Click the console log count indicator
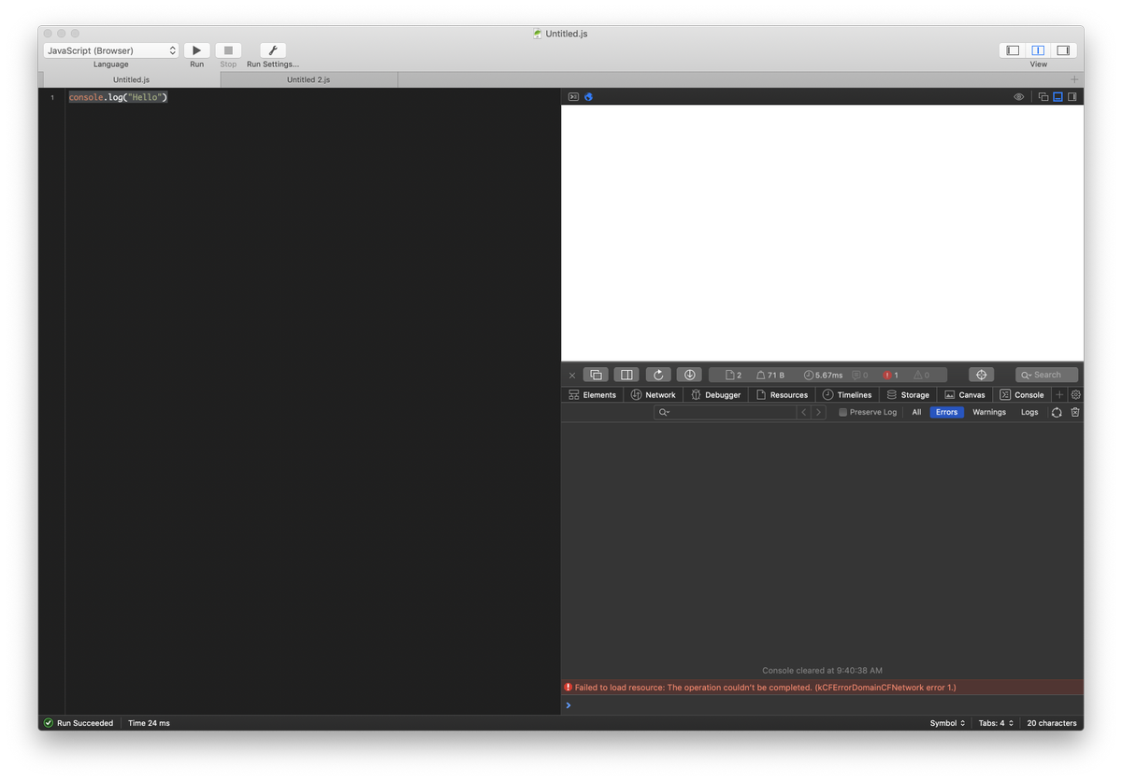Screen dimensions: 1122x781 click(860, 375)
